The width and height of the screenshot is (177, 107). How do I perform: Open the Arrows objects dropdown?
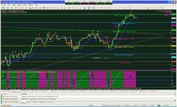163,8
